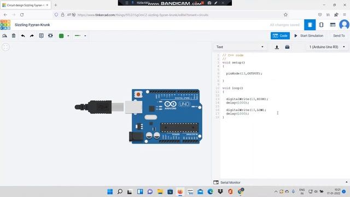Screen dimensions: 350x197
Task: Toggle the Code panel button
Action: (280, 36)
